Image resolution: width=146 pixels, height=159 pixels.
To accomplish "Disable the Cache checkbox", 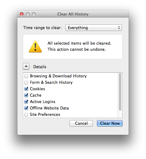I will [26, 95].
